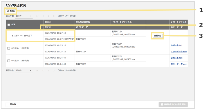Check the row started 2026/01/08 10:25:16
The height and width of the screenshot is (110, 204).
[x=9, y=48]
